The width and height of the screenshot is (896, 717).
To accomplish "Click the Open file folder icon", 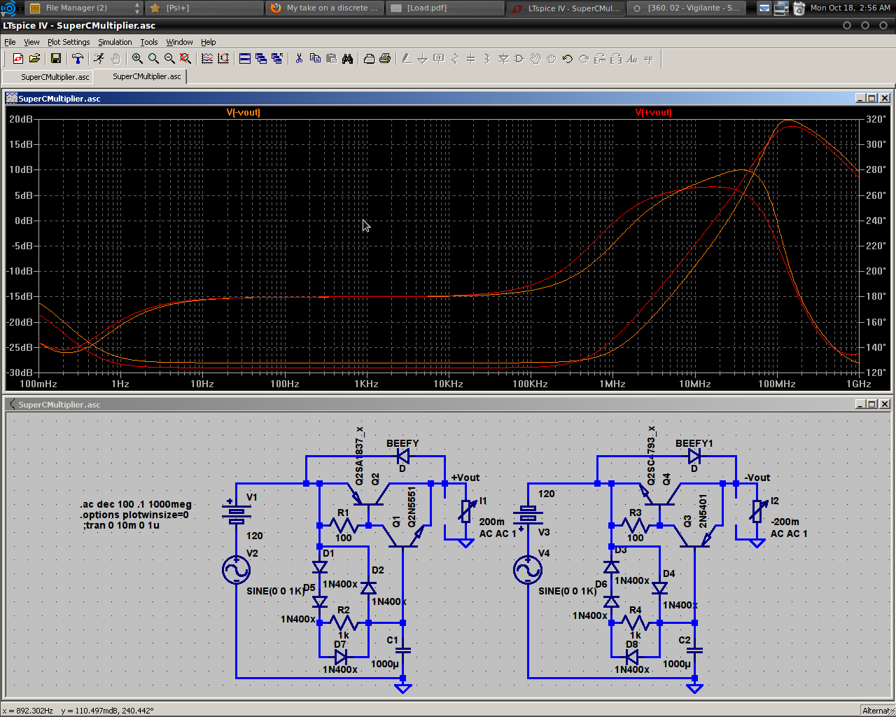I will coord(34,59).
